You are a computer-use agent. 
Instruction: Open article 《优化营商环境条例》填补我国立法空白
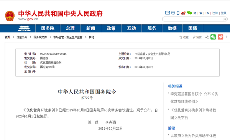tap(193, 114)
